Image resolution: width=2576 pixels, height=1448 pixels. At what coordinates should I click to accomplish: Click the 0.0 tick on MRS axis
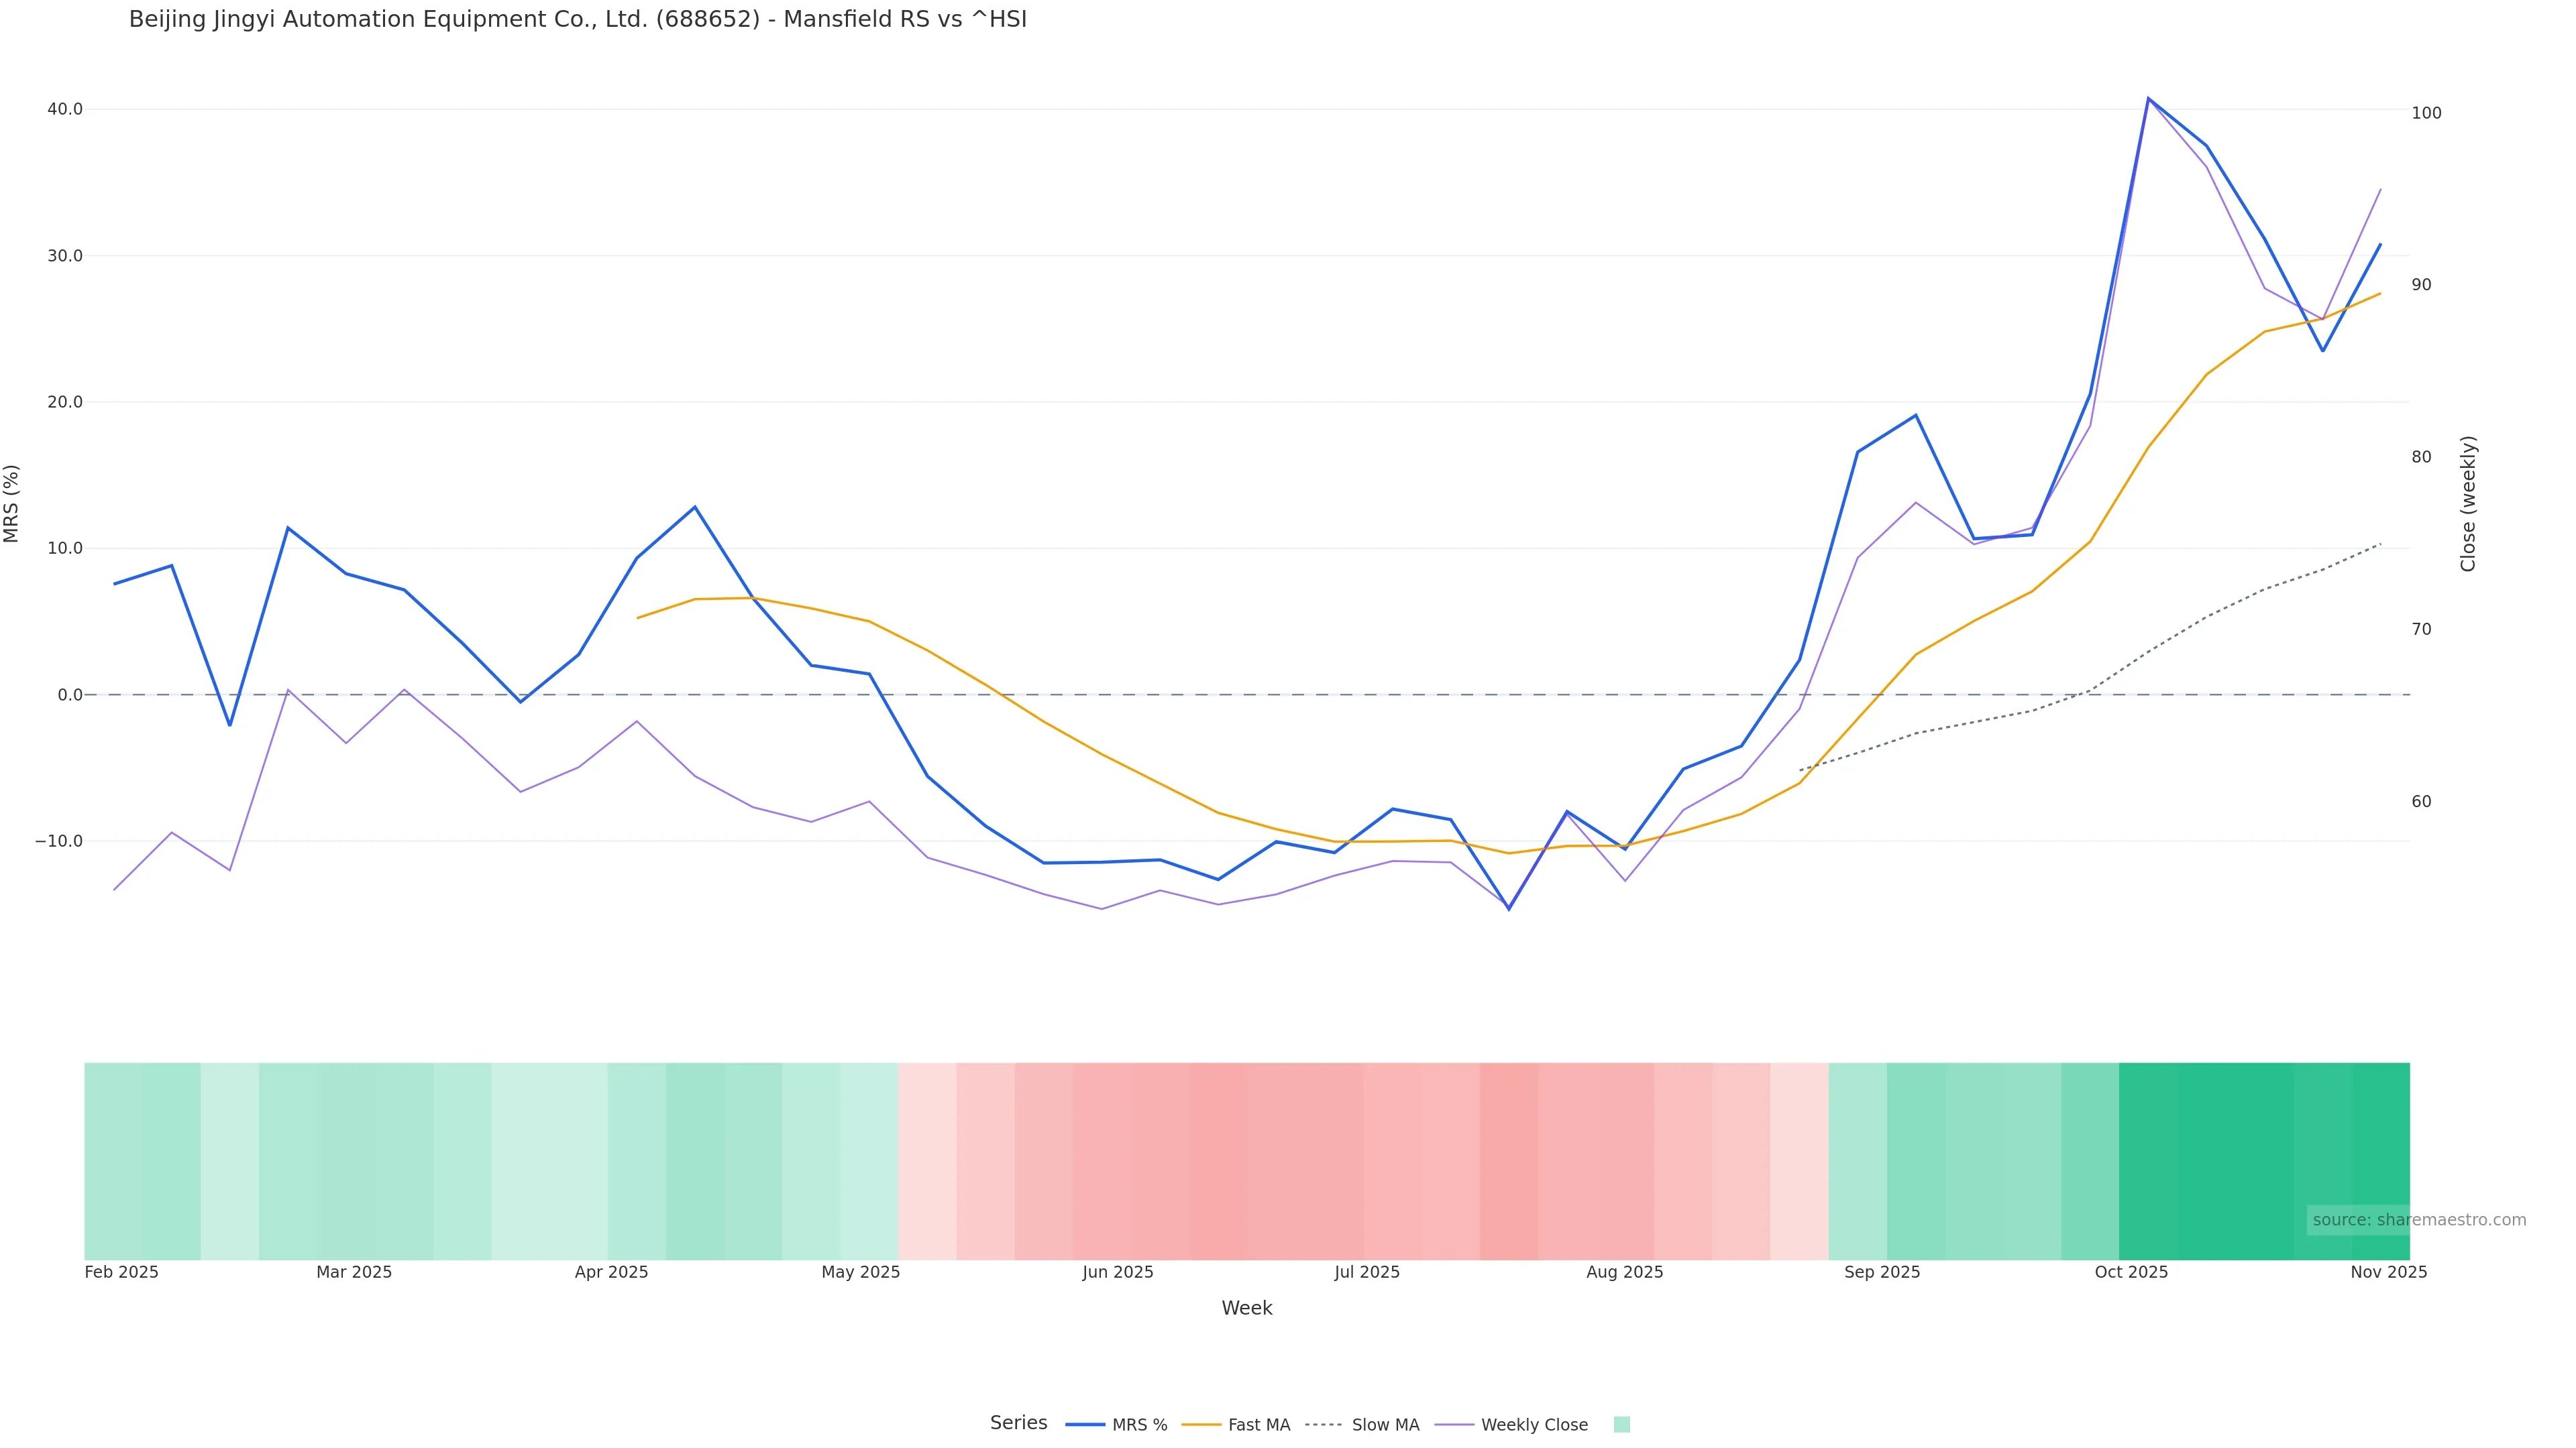point(70,695)
